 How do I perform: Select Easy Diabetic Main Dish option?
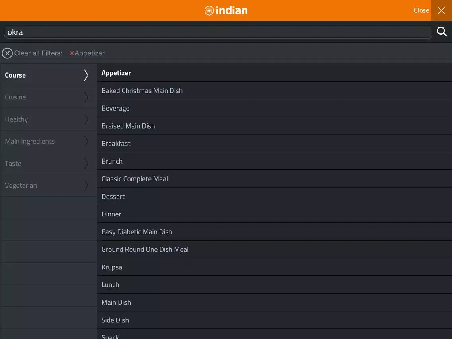pyautogui.click(x=137, y=232)
